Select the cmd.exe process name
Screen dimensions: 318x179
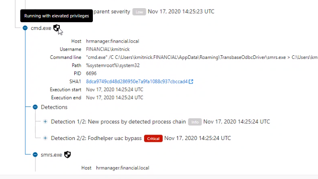pos(41,28)
